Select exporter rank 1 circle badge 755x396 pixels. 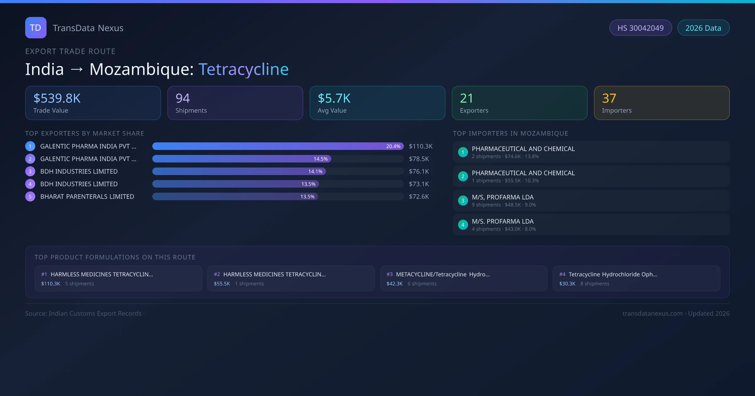point(30,146)
